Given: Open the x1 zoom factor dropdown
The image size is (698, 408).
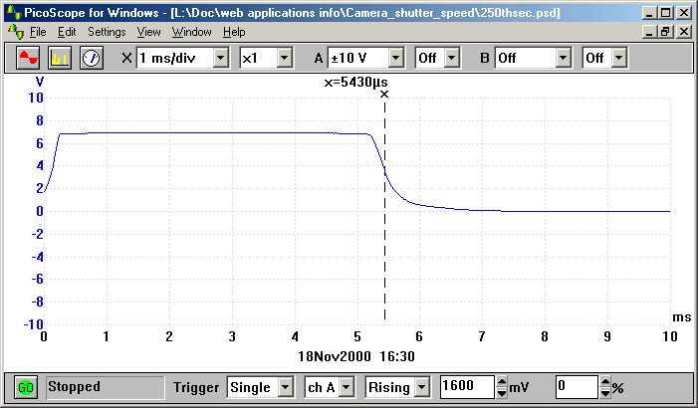Looking at the screenshot, I should 284,59.
